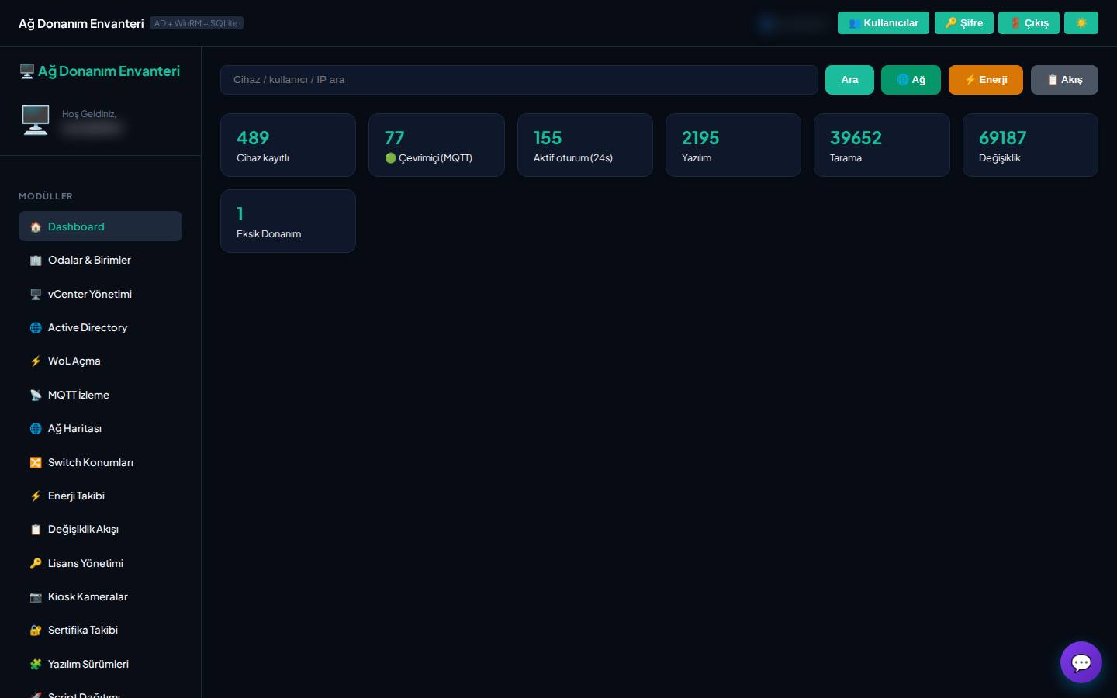Open the 69187 Değişiklik card
This screenshot has height=698, width=1117.
coord(1030,145)
